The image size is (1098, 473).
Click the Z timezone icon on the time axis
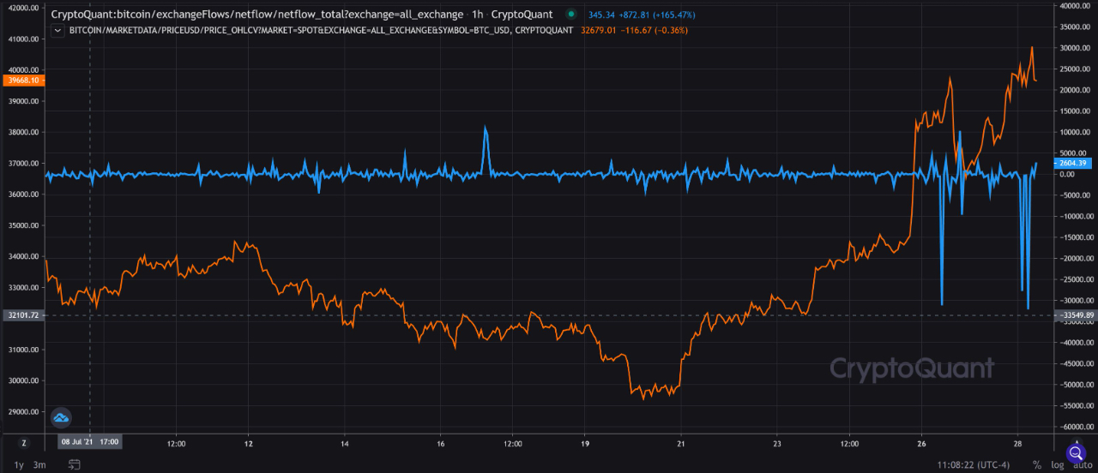pos(24,443)
